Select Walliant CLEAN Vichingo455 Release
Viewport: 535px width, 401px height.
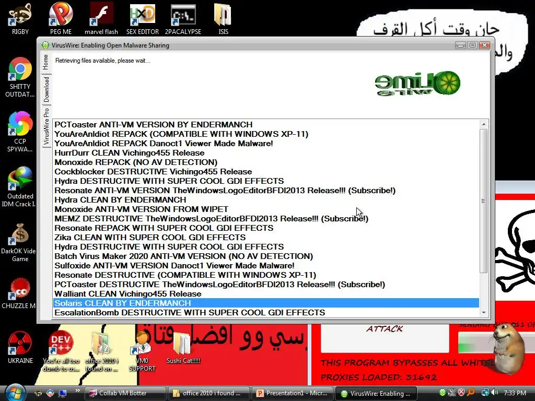click(x=266, y=293)
